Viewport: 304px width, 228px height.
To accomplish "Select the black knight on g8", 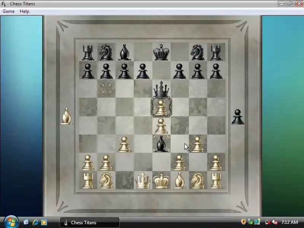I will [197, 52].
